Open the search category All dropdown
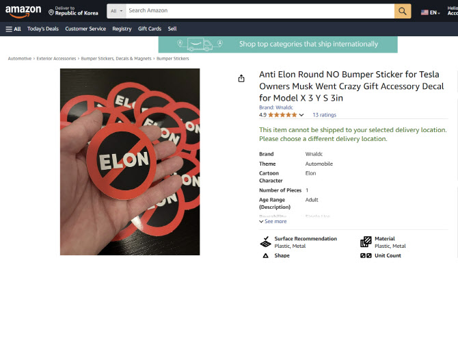The width and height of the screenshot is (458, 345). pos(116,11)
